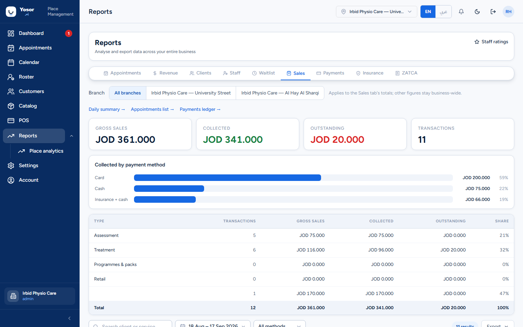The height and width of the screenshot is (327, 523).
Task: Click the logout icon
Action: [493, 12]
